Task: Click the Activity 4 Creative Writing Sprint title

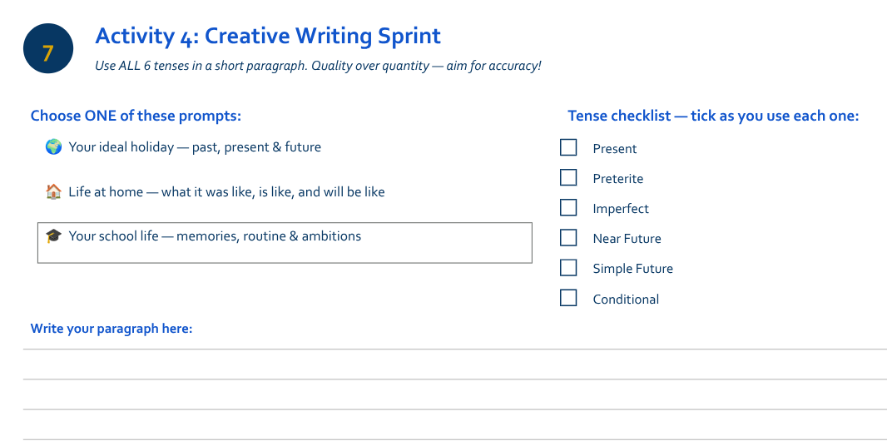Action: tap(268, 36)
